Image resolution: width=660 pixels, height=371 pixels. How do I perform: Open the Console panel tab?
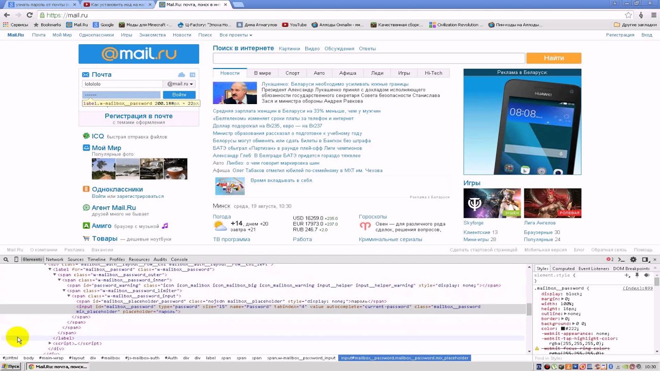coord(179,260)
